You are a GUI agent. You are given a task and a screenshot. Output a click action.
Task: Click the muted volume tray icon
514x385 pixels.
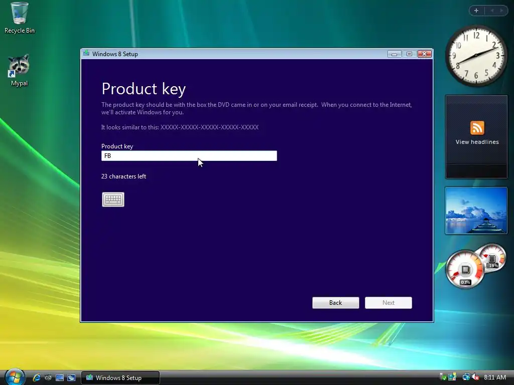(x=475, y=377)
